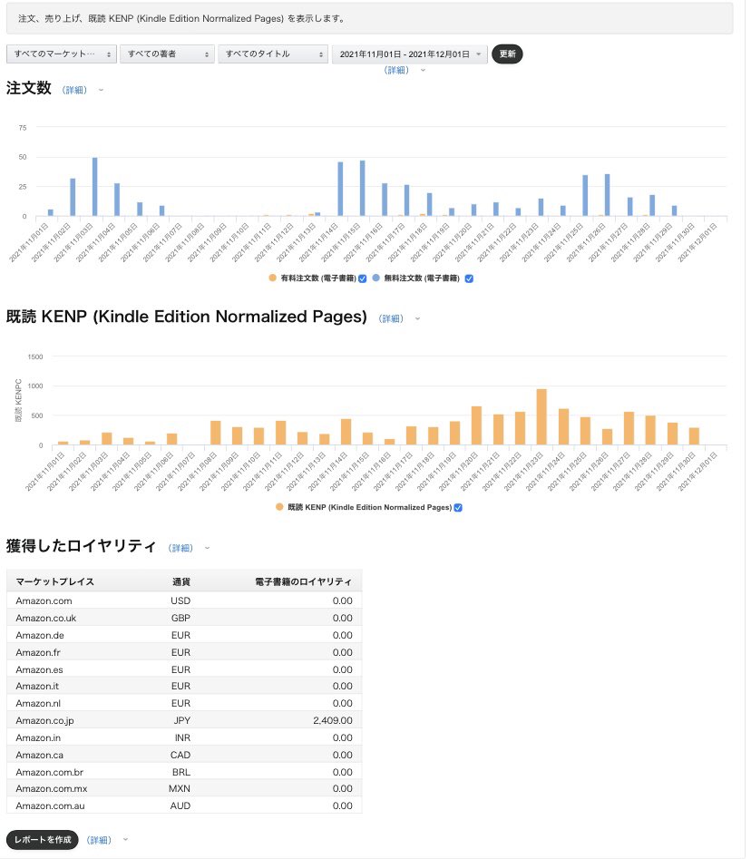Click the 電子書籍のロイヤリティ column header
751x859 pixels.
pyautogui.click(x=304, y=581)
